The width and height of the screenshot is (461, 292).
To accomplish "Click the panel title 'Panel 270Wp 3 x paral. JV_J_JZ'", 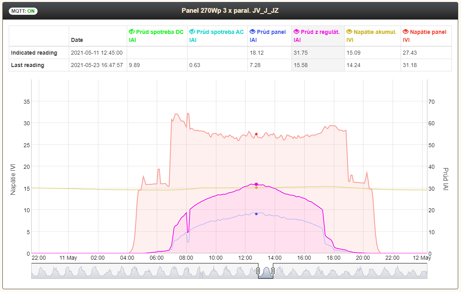I will [x=230, y=11].
